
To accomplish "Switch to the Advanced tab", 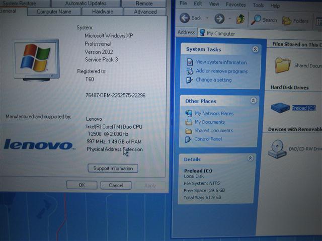I will 145,12.
